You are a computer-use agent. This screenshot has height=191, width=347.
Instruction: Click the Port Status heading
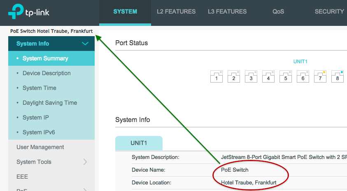(x=131, y=43)
